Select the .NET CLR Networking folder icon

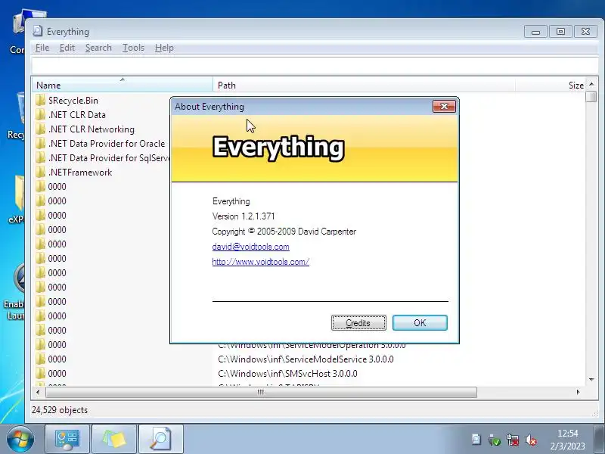40,129
